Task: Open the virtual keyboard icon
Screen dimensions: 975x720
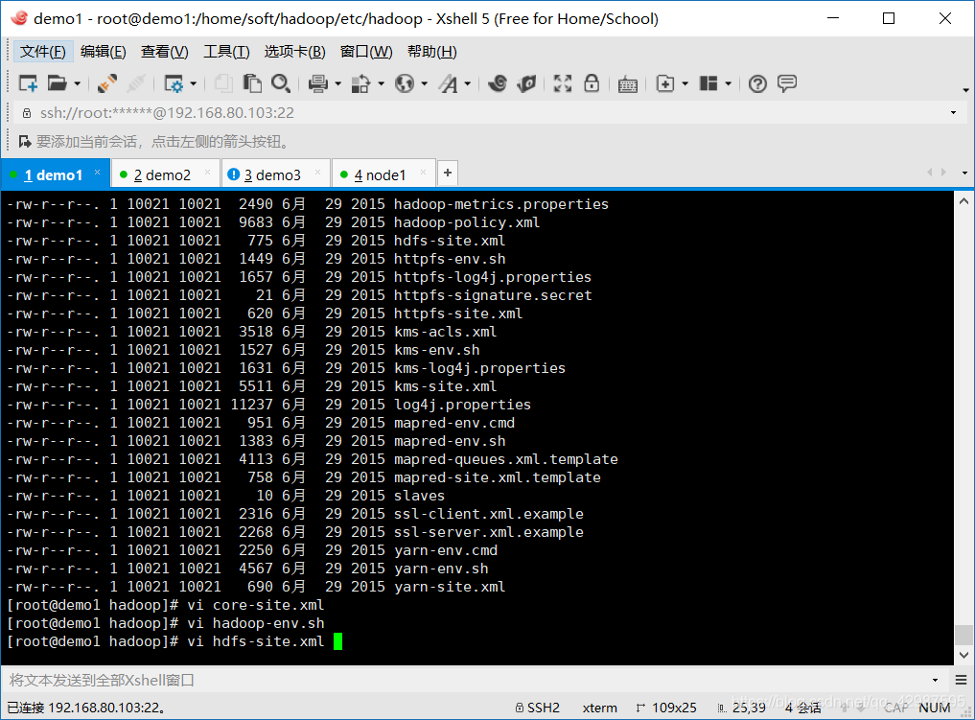Action: pos(628,84)
